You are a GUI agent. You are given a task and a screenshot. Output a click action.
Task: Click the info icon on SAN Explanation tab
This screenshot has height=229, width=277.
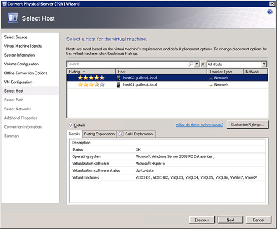[121, 134]
